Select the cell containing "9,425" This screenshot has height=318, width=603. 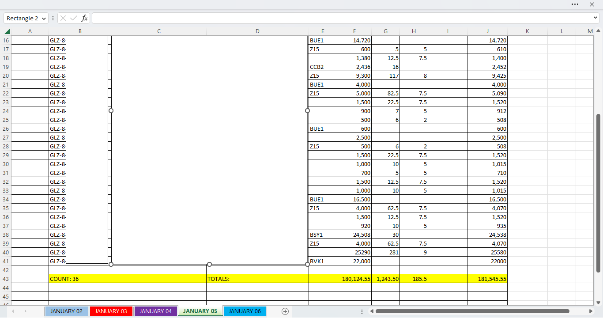(487, 76)
